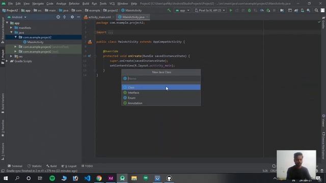
Task: Open the Terminal tool window
Action: 15,166
